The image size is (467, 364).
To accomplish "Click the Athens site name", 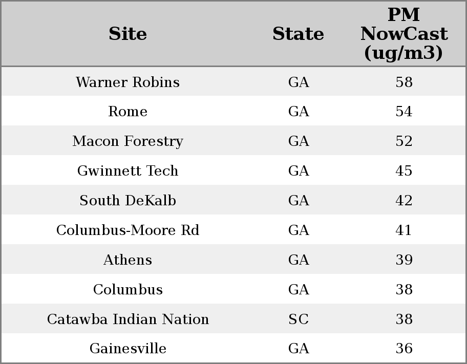I will (x=128, y=260).
